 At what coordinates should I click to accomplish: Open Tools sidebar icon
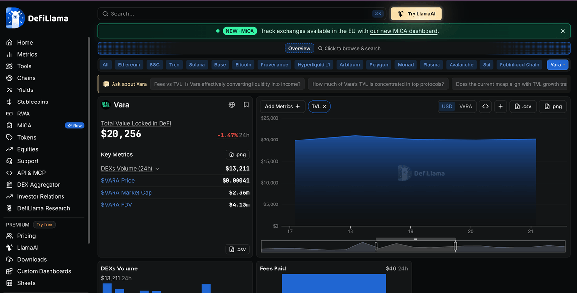[9, 66]
